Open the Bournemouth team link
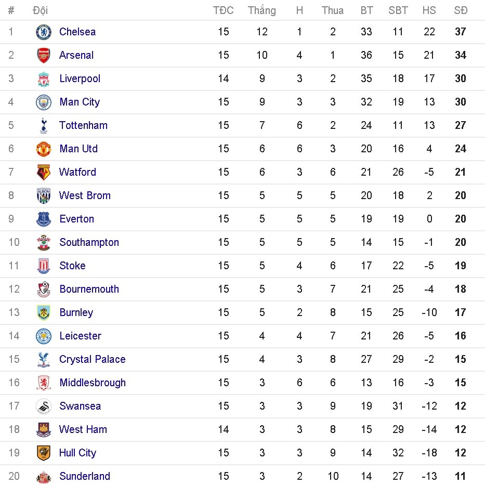The height and width of the screenshot is (485, 485). (89, 290)
